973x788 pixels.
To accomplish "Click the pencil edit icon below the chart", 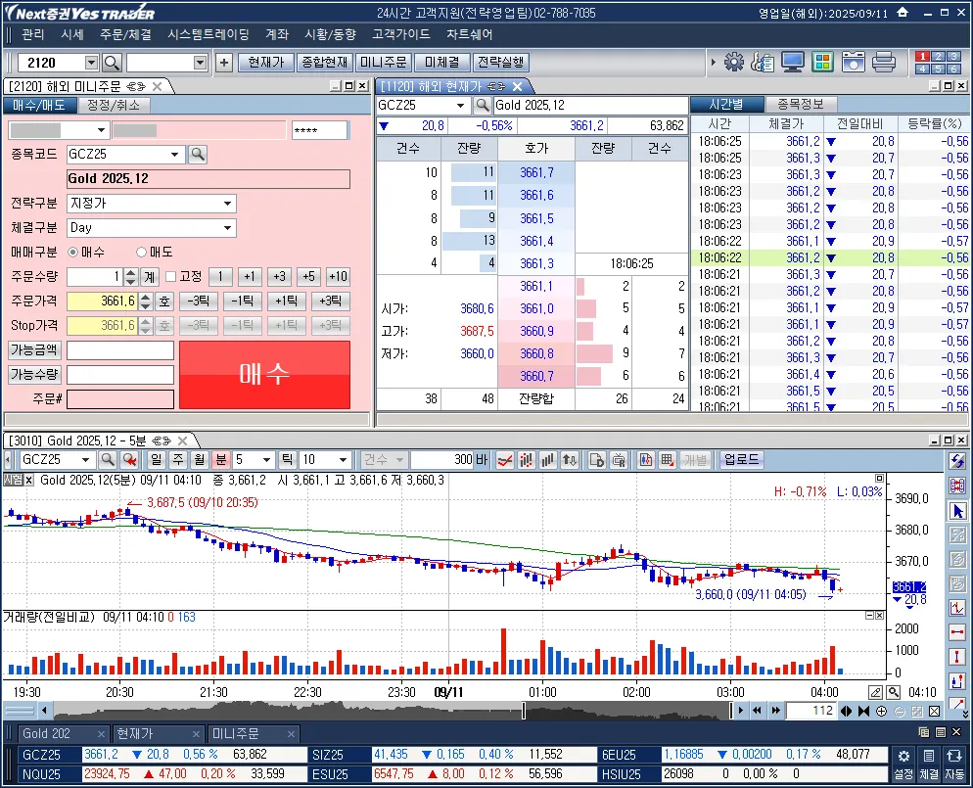I will (x=875, y=692).
